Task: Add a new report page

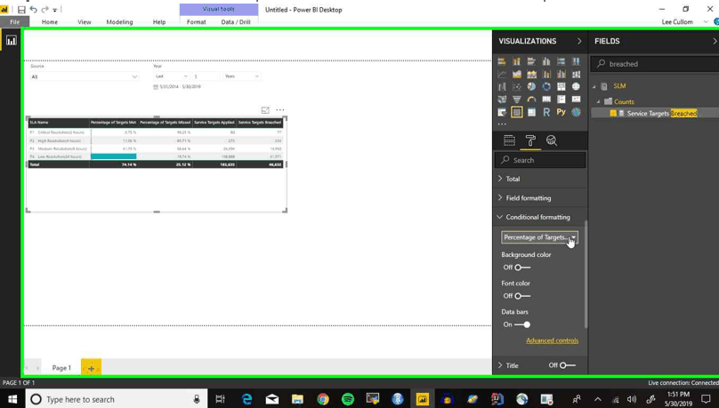Action: tap(92, 368)
